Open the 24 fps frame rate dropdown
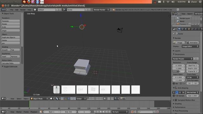 [193, 77]
